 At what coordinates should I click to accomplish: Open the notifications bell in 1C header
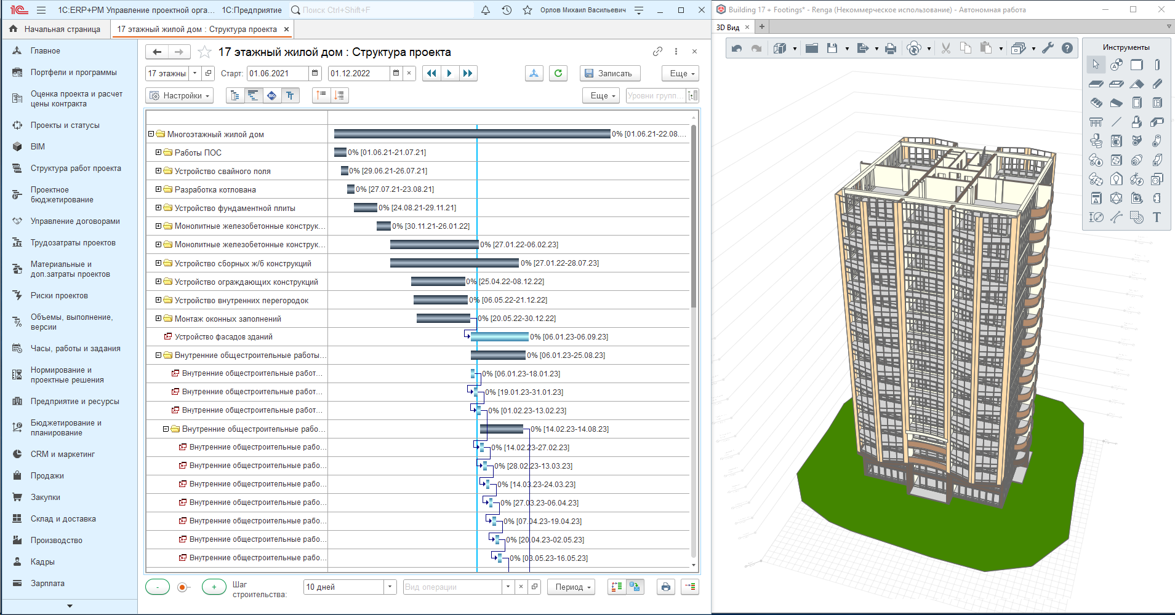(x=486, y=10)
